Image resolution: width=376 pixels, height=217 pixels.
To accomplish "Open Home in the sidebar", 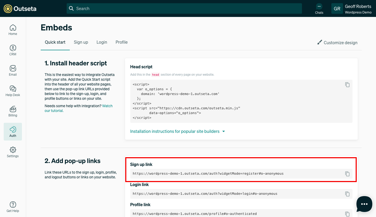I will (x=13, y=30).
